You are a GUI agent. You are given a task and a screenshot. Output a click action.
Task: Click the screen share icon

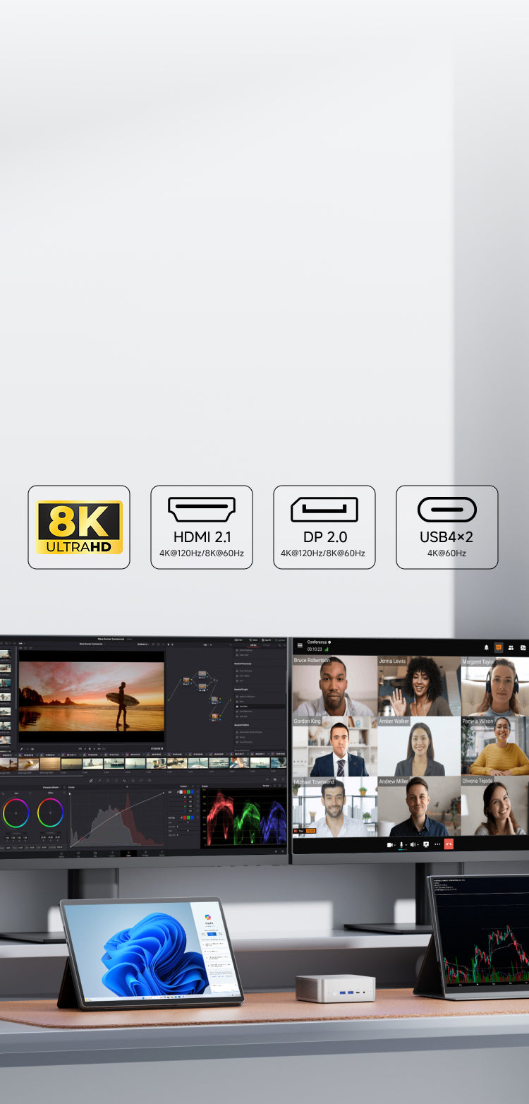click(x=426, y=844)
